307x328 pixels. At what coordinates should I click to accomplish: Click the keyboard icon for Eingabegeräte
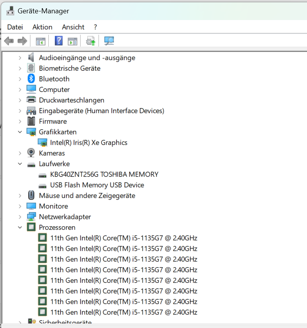tap(31, 111)
